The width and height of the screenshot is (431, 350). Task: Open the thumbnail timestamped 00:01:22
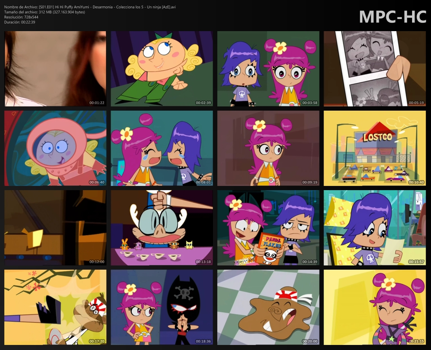tap(55, 68)
